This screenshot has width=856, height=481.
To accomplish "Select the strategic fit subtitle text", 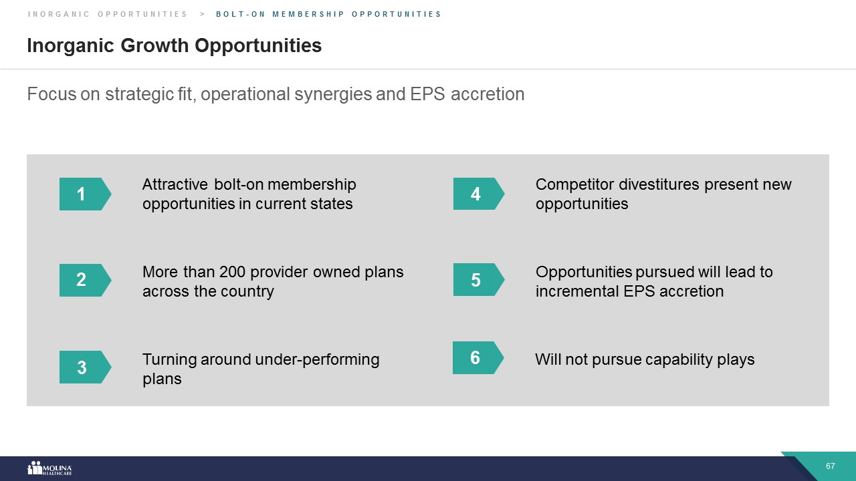I will [x=276, y=94].
